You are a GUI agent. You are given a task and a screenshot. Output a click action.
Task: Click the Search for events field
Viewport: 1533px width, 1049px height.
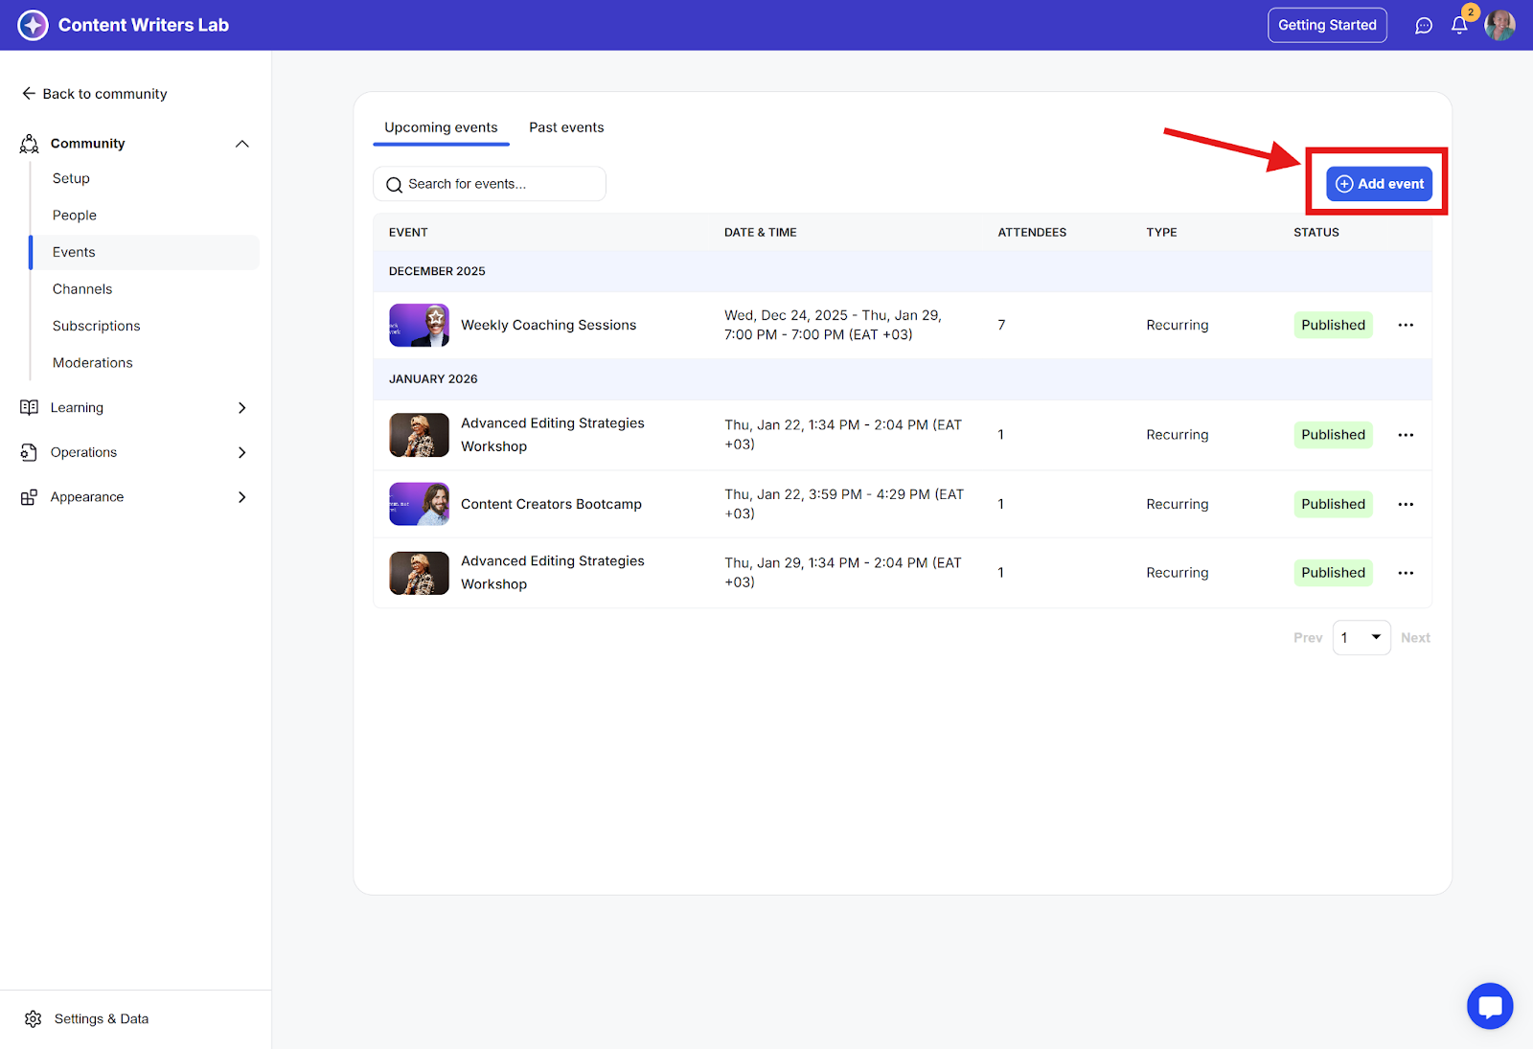click(x=490, y=184)
